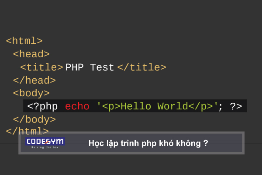Image resolution: width=262 pixels, height=175 pixels.
Task: Click the <?php opening tag
Action: [42, 106]
